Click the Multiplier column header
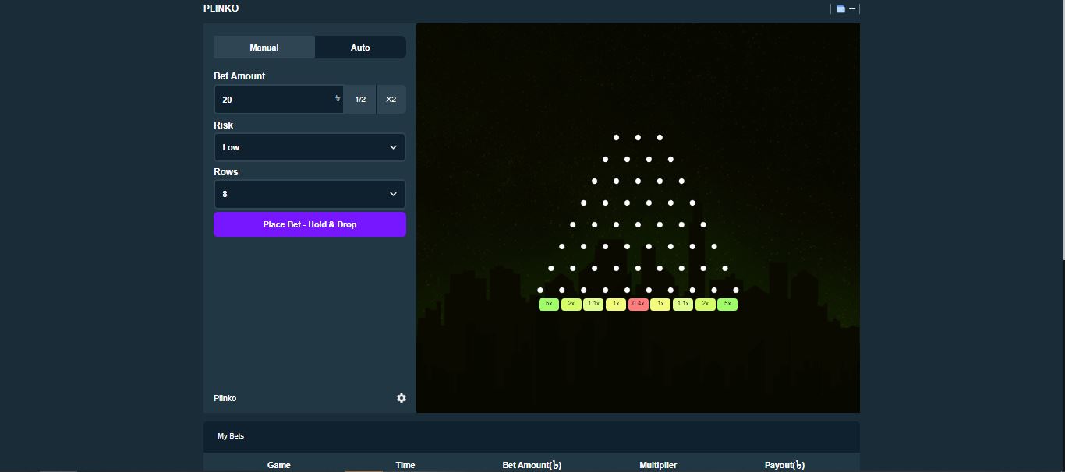 click(658, 465)
